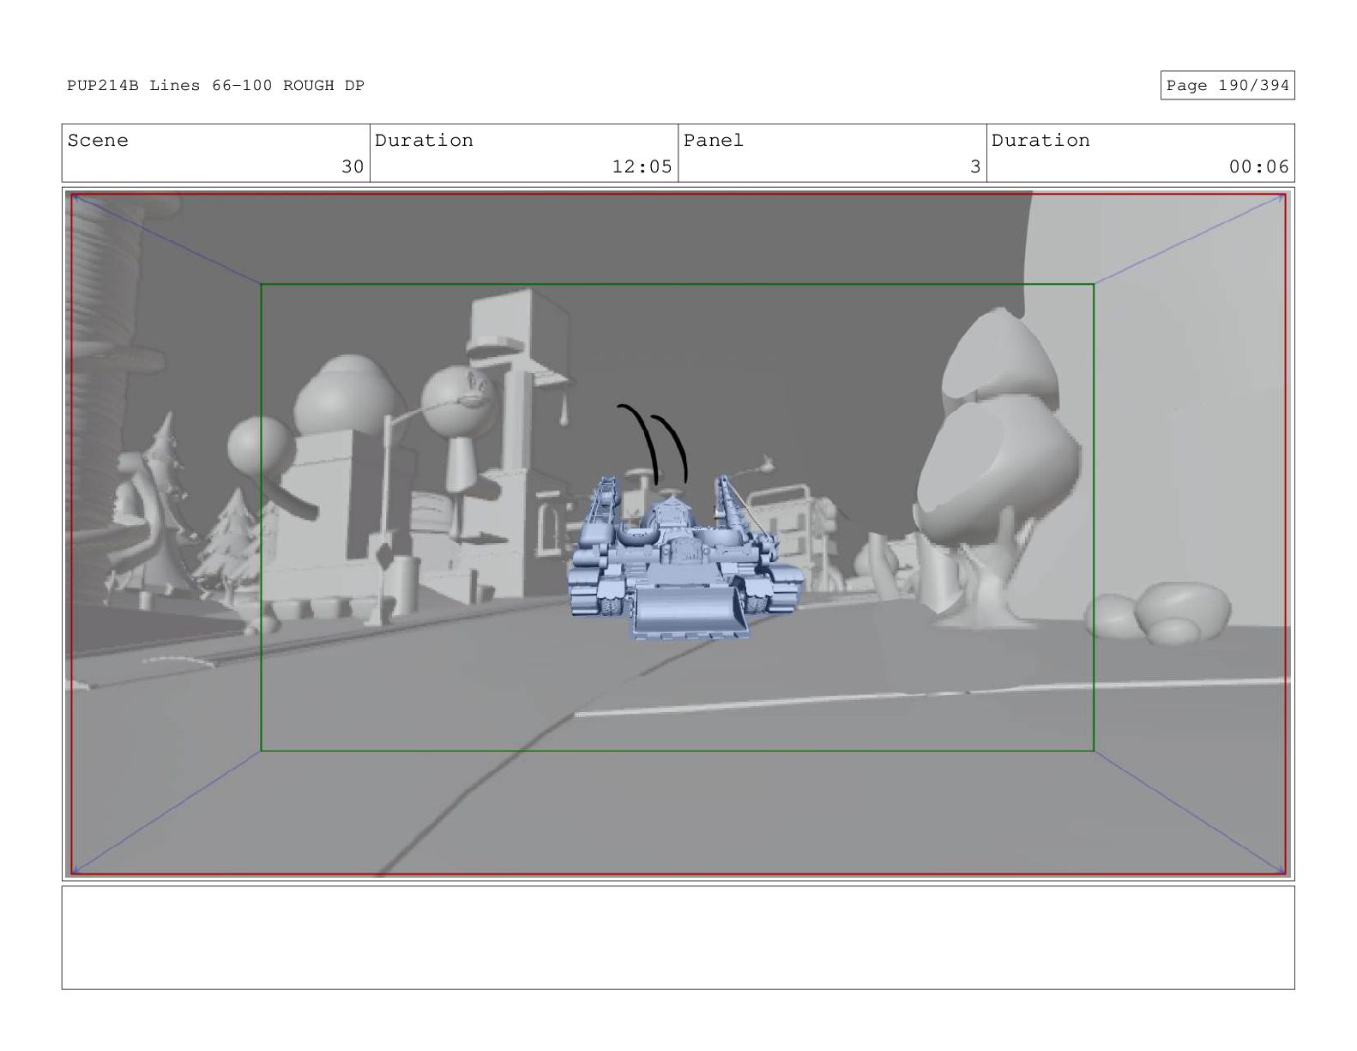
Task: Click the panel number '3'
Action: tap(974, 166)
